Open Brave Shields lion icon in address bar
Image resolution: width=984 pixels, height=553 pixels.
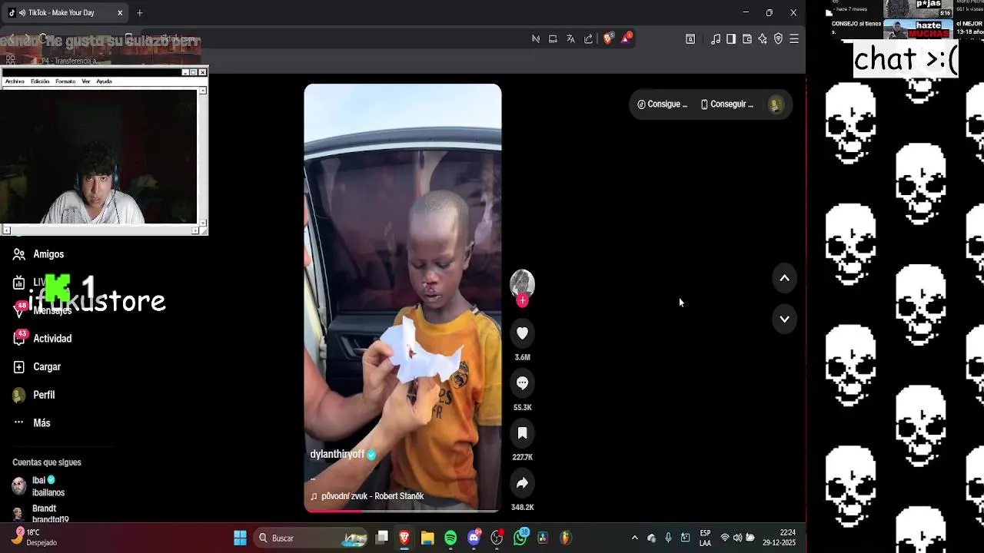(608, 39)
